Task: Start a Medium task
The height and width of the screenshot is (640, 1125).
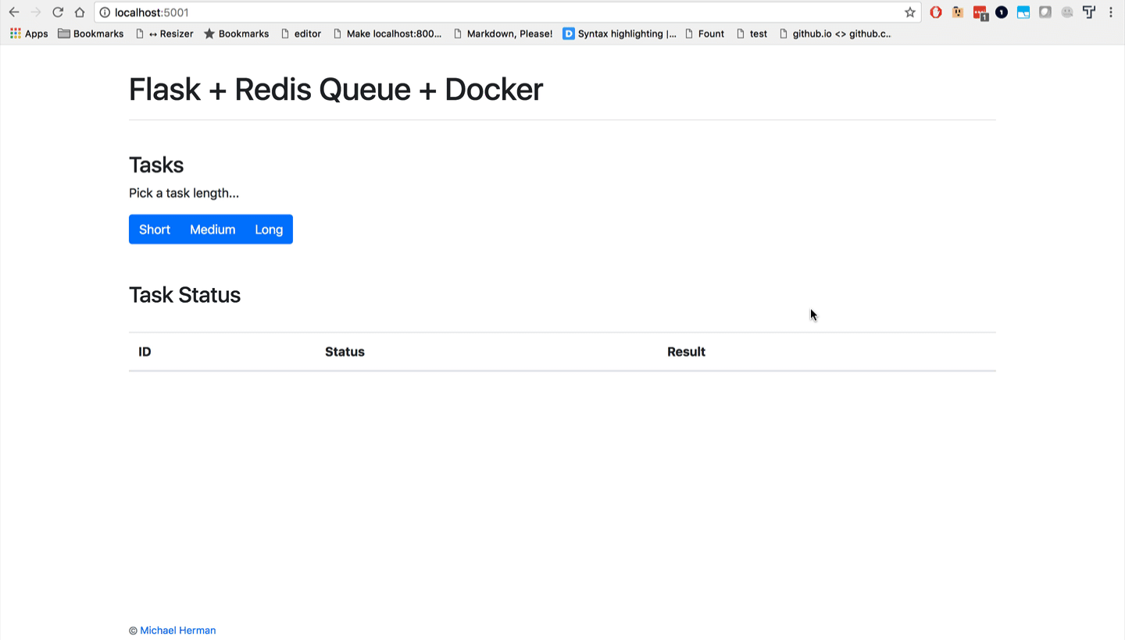Action: click(212, 229)
